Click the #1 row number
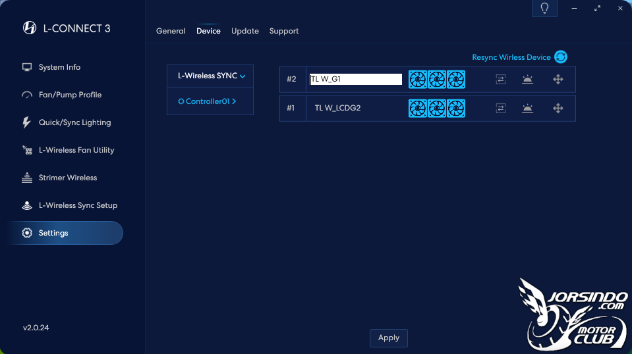Image resolution: width=632 pixels, height=354 pixels. [291, 108]
